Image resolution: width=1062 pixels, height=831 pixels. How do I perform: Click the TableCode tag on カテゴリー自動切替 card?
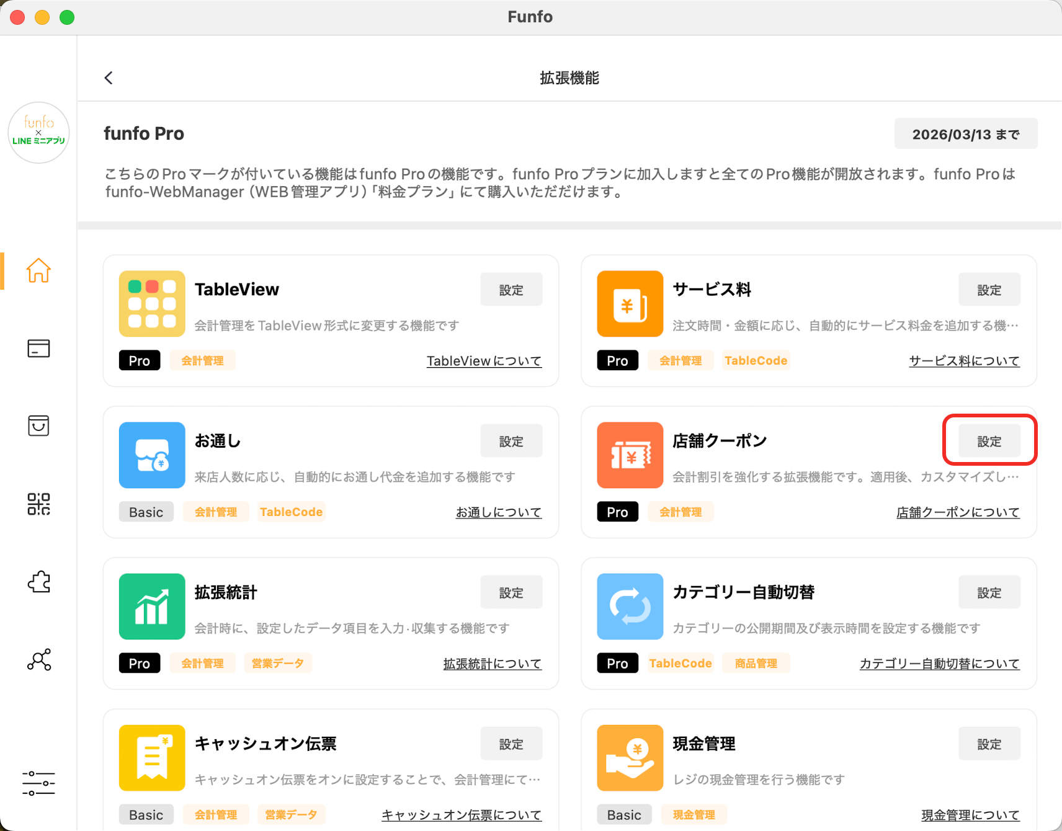[680, 663]
